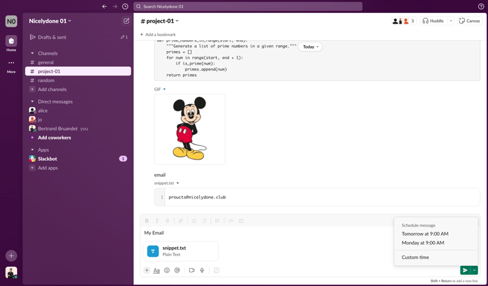This screenshot has height=286, width=488.
Task: Click the NO workspace avatar
Action: pyautogui.click(x=11, y=21)
